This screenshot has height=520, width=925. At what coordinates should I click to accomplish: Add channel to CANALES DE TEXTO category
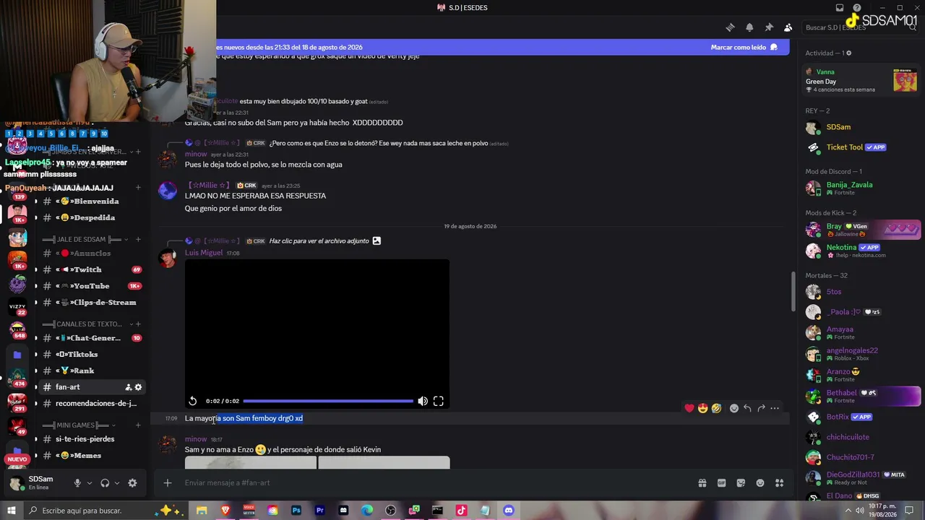tap(138, 324)
